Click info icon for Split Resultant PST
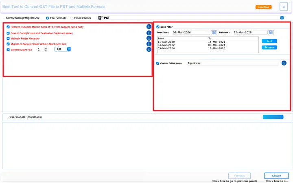293x183 pixels. [149, 50]
